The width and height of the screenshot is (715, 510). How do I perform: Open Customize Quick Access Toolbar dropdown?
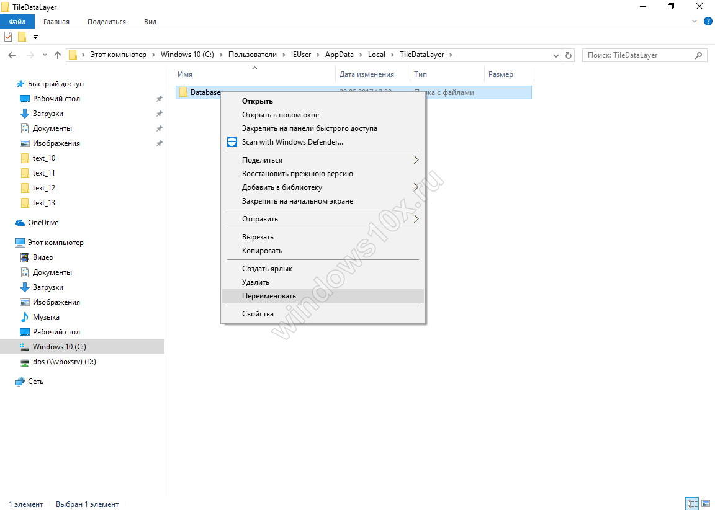(35, 37)
